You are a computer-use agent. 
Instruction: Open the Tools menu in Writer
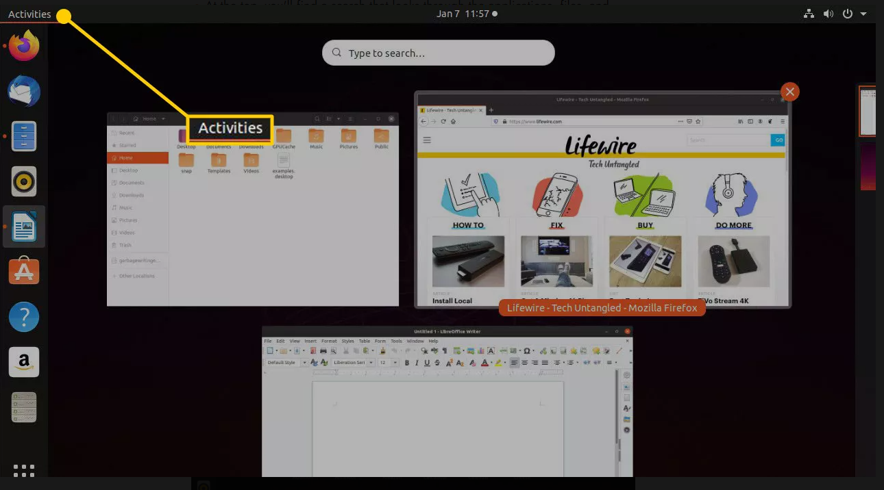tap(396, 341)
